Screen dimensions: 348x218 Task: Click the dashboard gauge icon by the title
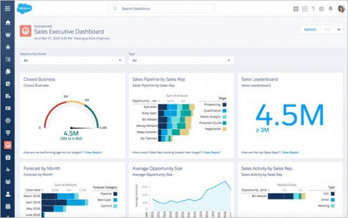coord(26,31)
